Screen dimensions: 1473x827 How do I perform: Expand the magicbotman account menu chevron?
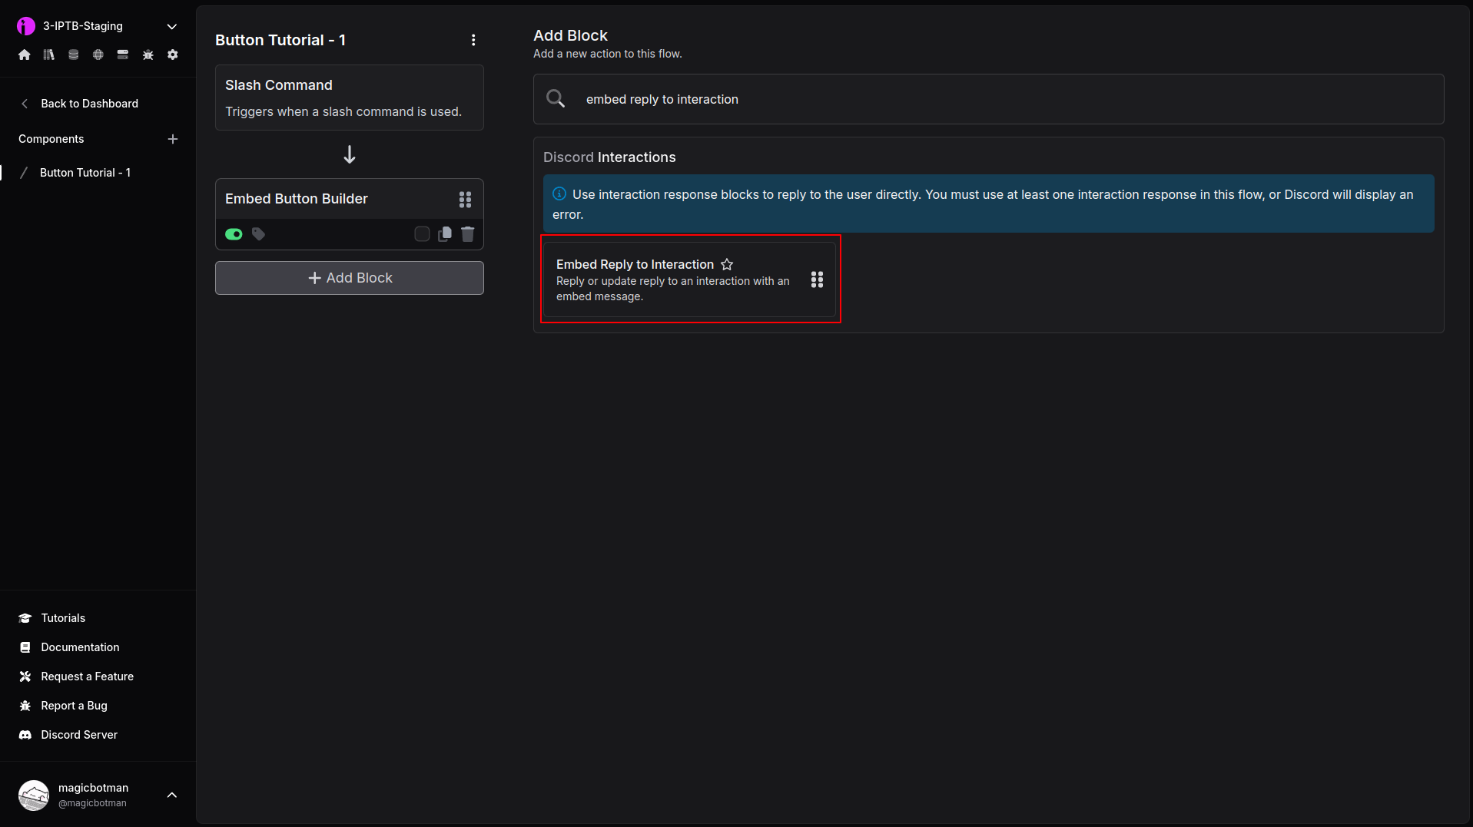coord(172,796)
